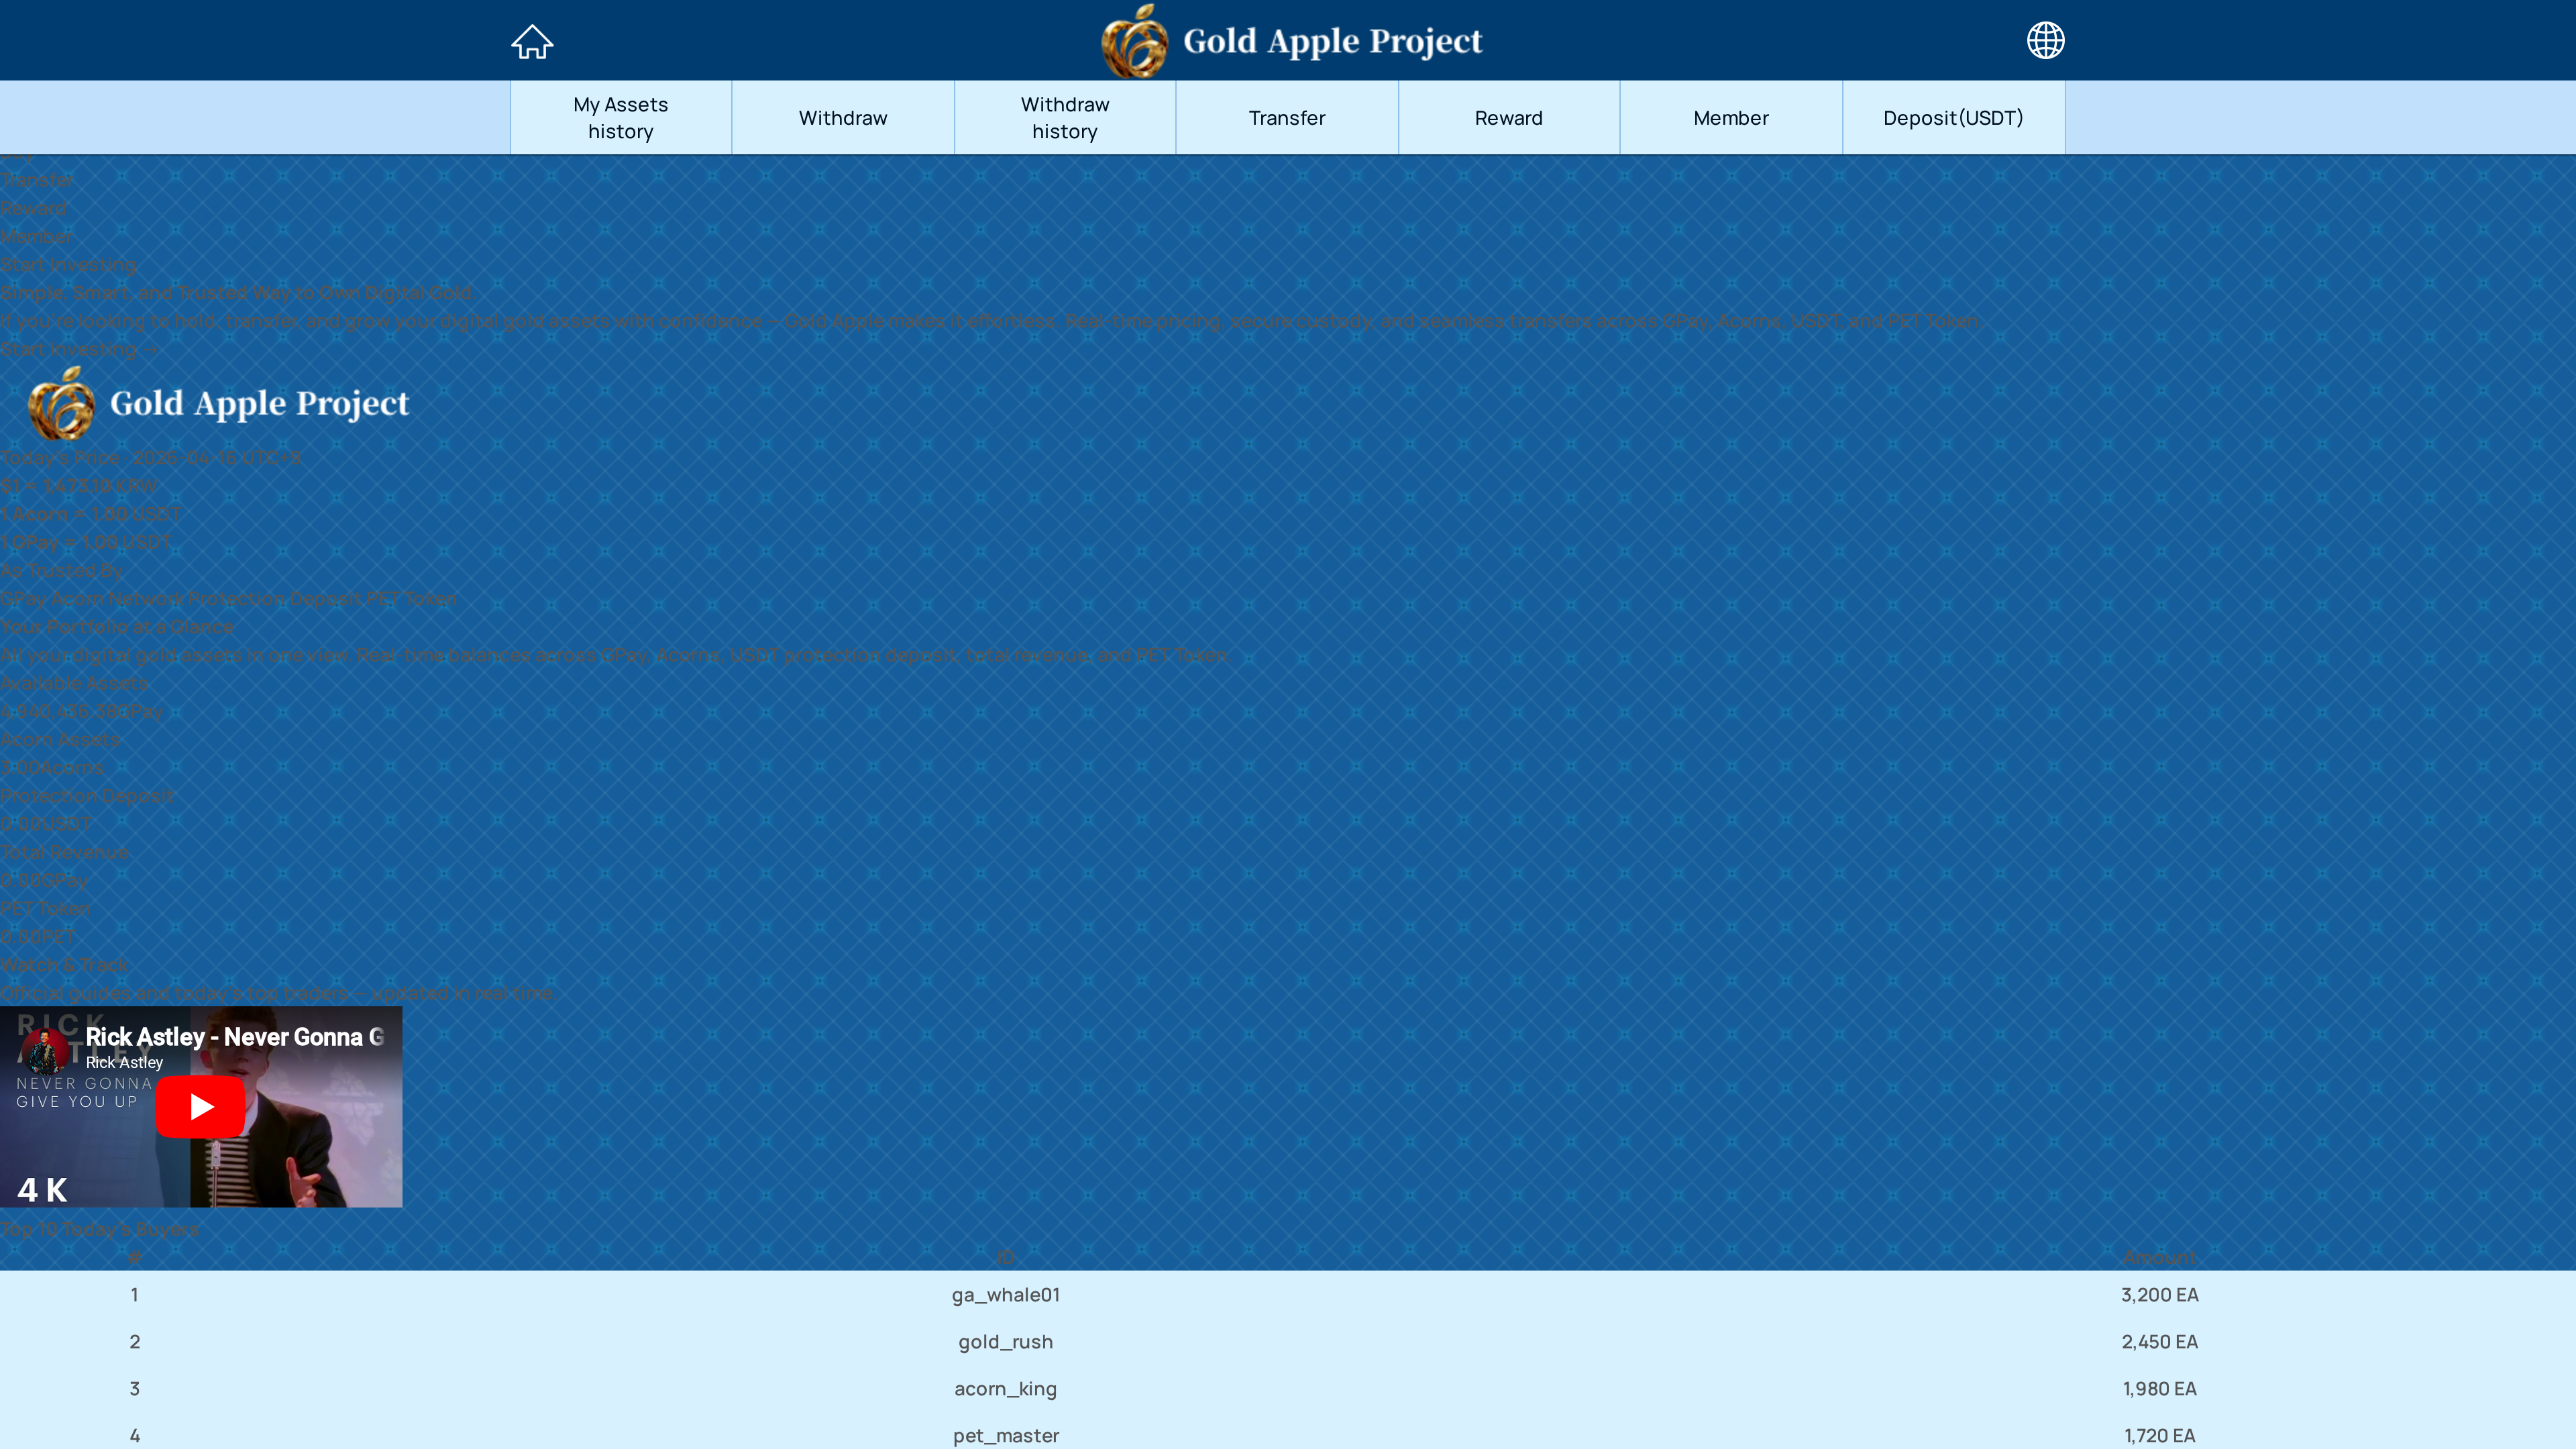The width and height of the screenshot is (2576, 1449).
Task: Click Rick Astley channel avatar on video
Action: point(44,1050)
